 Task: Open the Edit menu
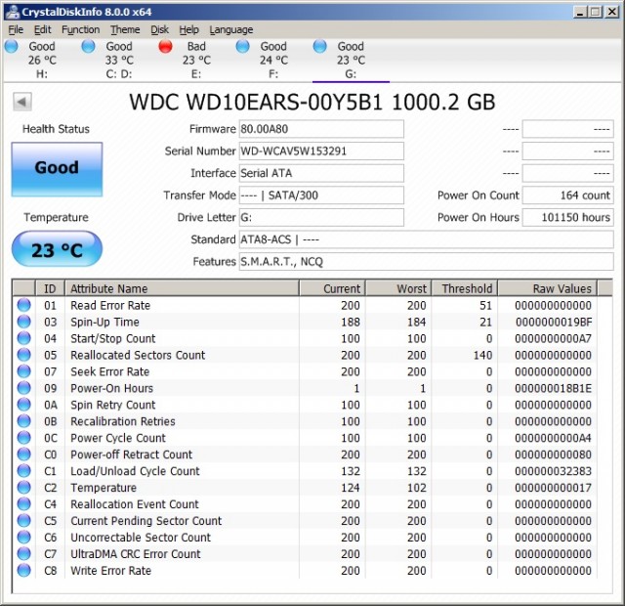pyautogui.click(x=42, y=30)
